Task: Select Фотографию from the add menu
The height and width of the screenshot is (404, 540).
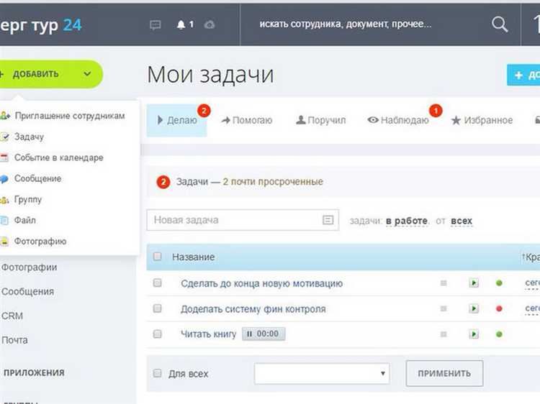Action: pos(40,242)
